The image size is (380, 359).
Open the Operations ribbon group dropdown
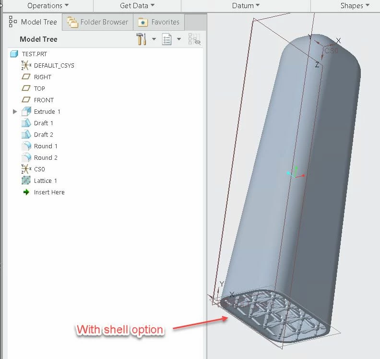[x=48, y=6]
